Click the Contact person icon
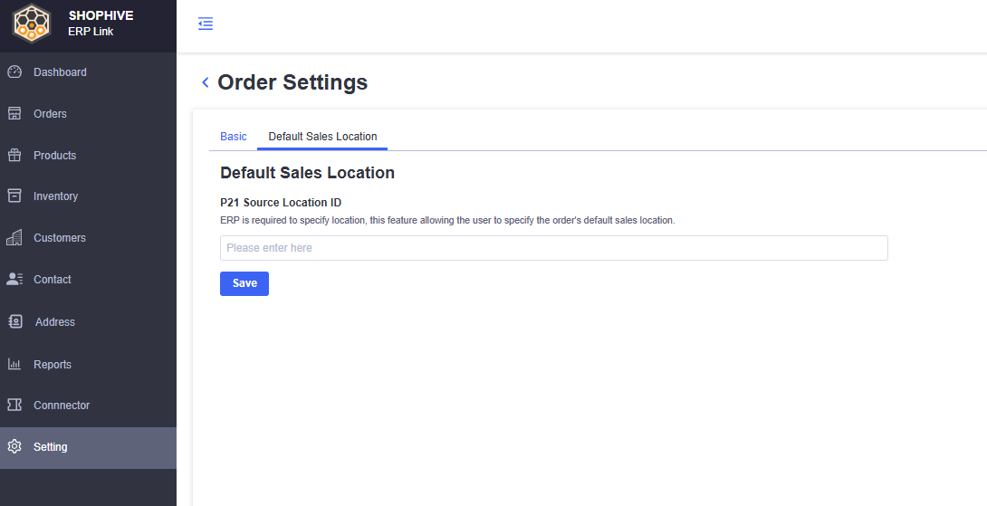This screenshot has width=987, height=506. coord(14,279)
